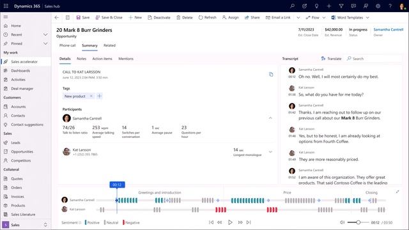Viewport: 409px width, 230px height.
Task: Add a new tag with plus button
Action: [99, 96]
